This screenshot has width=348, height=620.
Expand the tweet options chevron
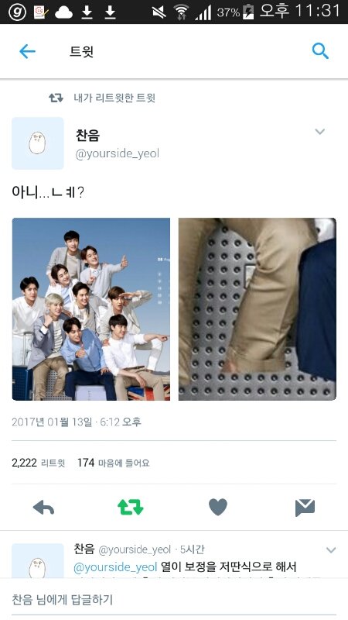pyautogui.click(x=320, y=132)
